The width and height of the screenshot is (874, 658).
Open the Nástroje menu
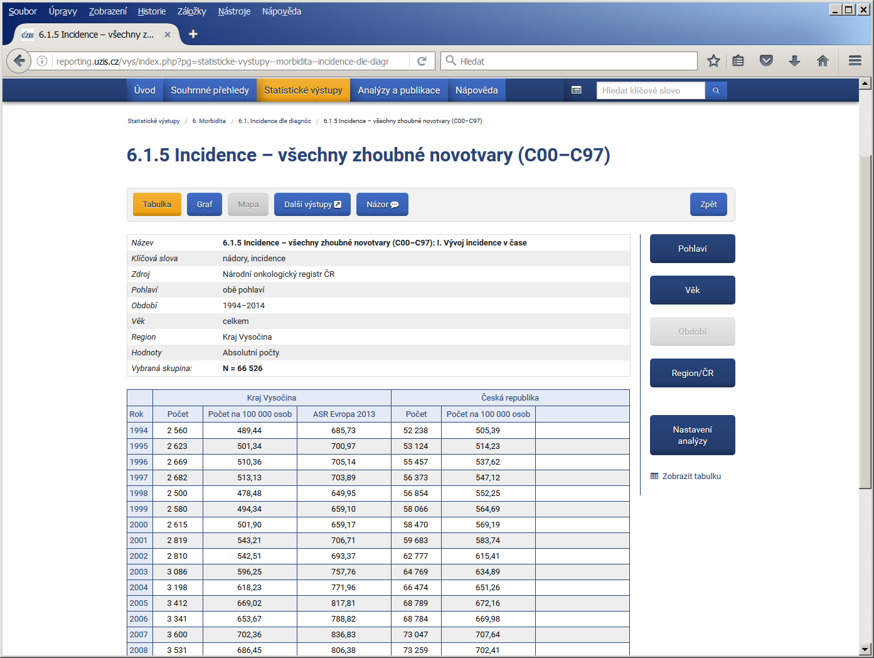point(234,11)
